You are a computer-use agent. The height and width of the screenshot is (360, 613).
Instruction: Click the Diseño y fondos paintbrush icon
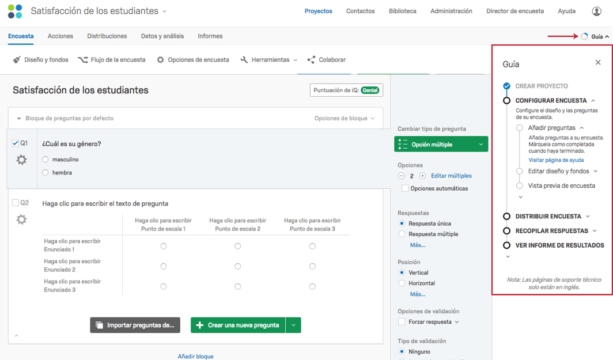click(16, 60)
